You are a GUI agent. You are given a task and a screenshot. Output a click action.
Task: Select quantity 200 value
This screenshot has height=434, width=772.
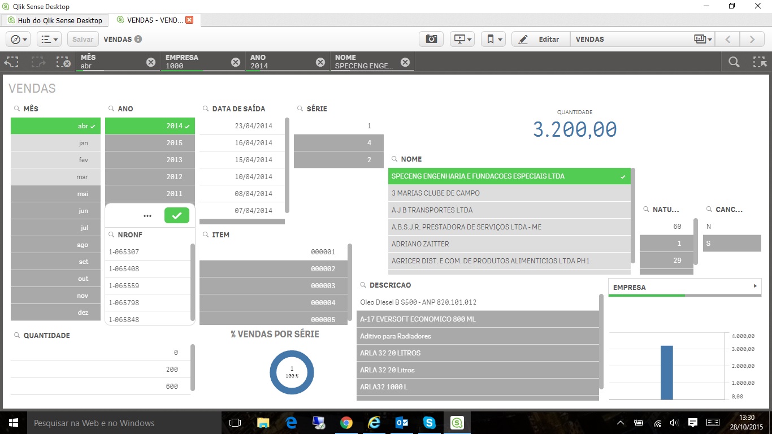pos(100,370)
